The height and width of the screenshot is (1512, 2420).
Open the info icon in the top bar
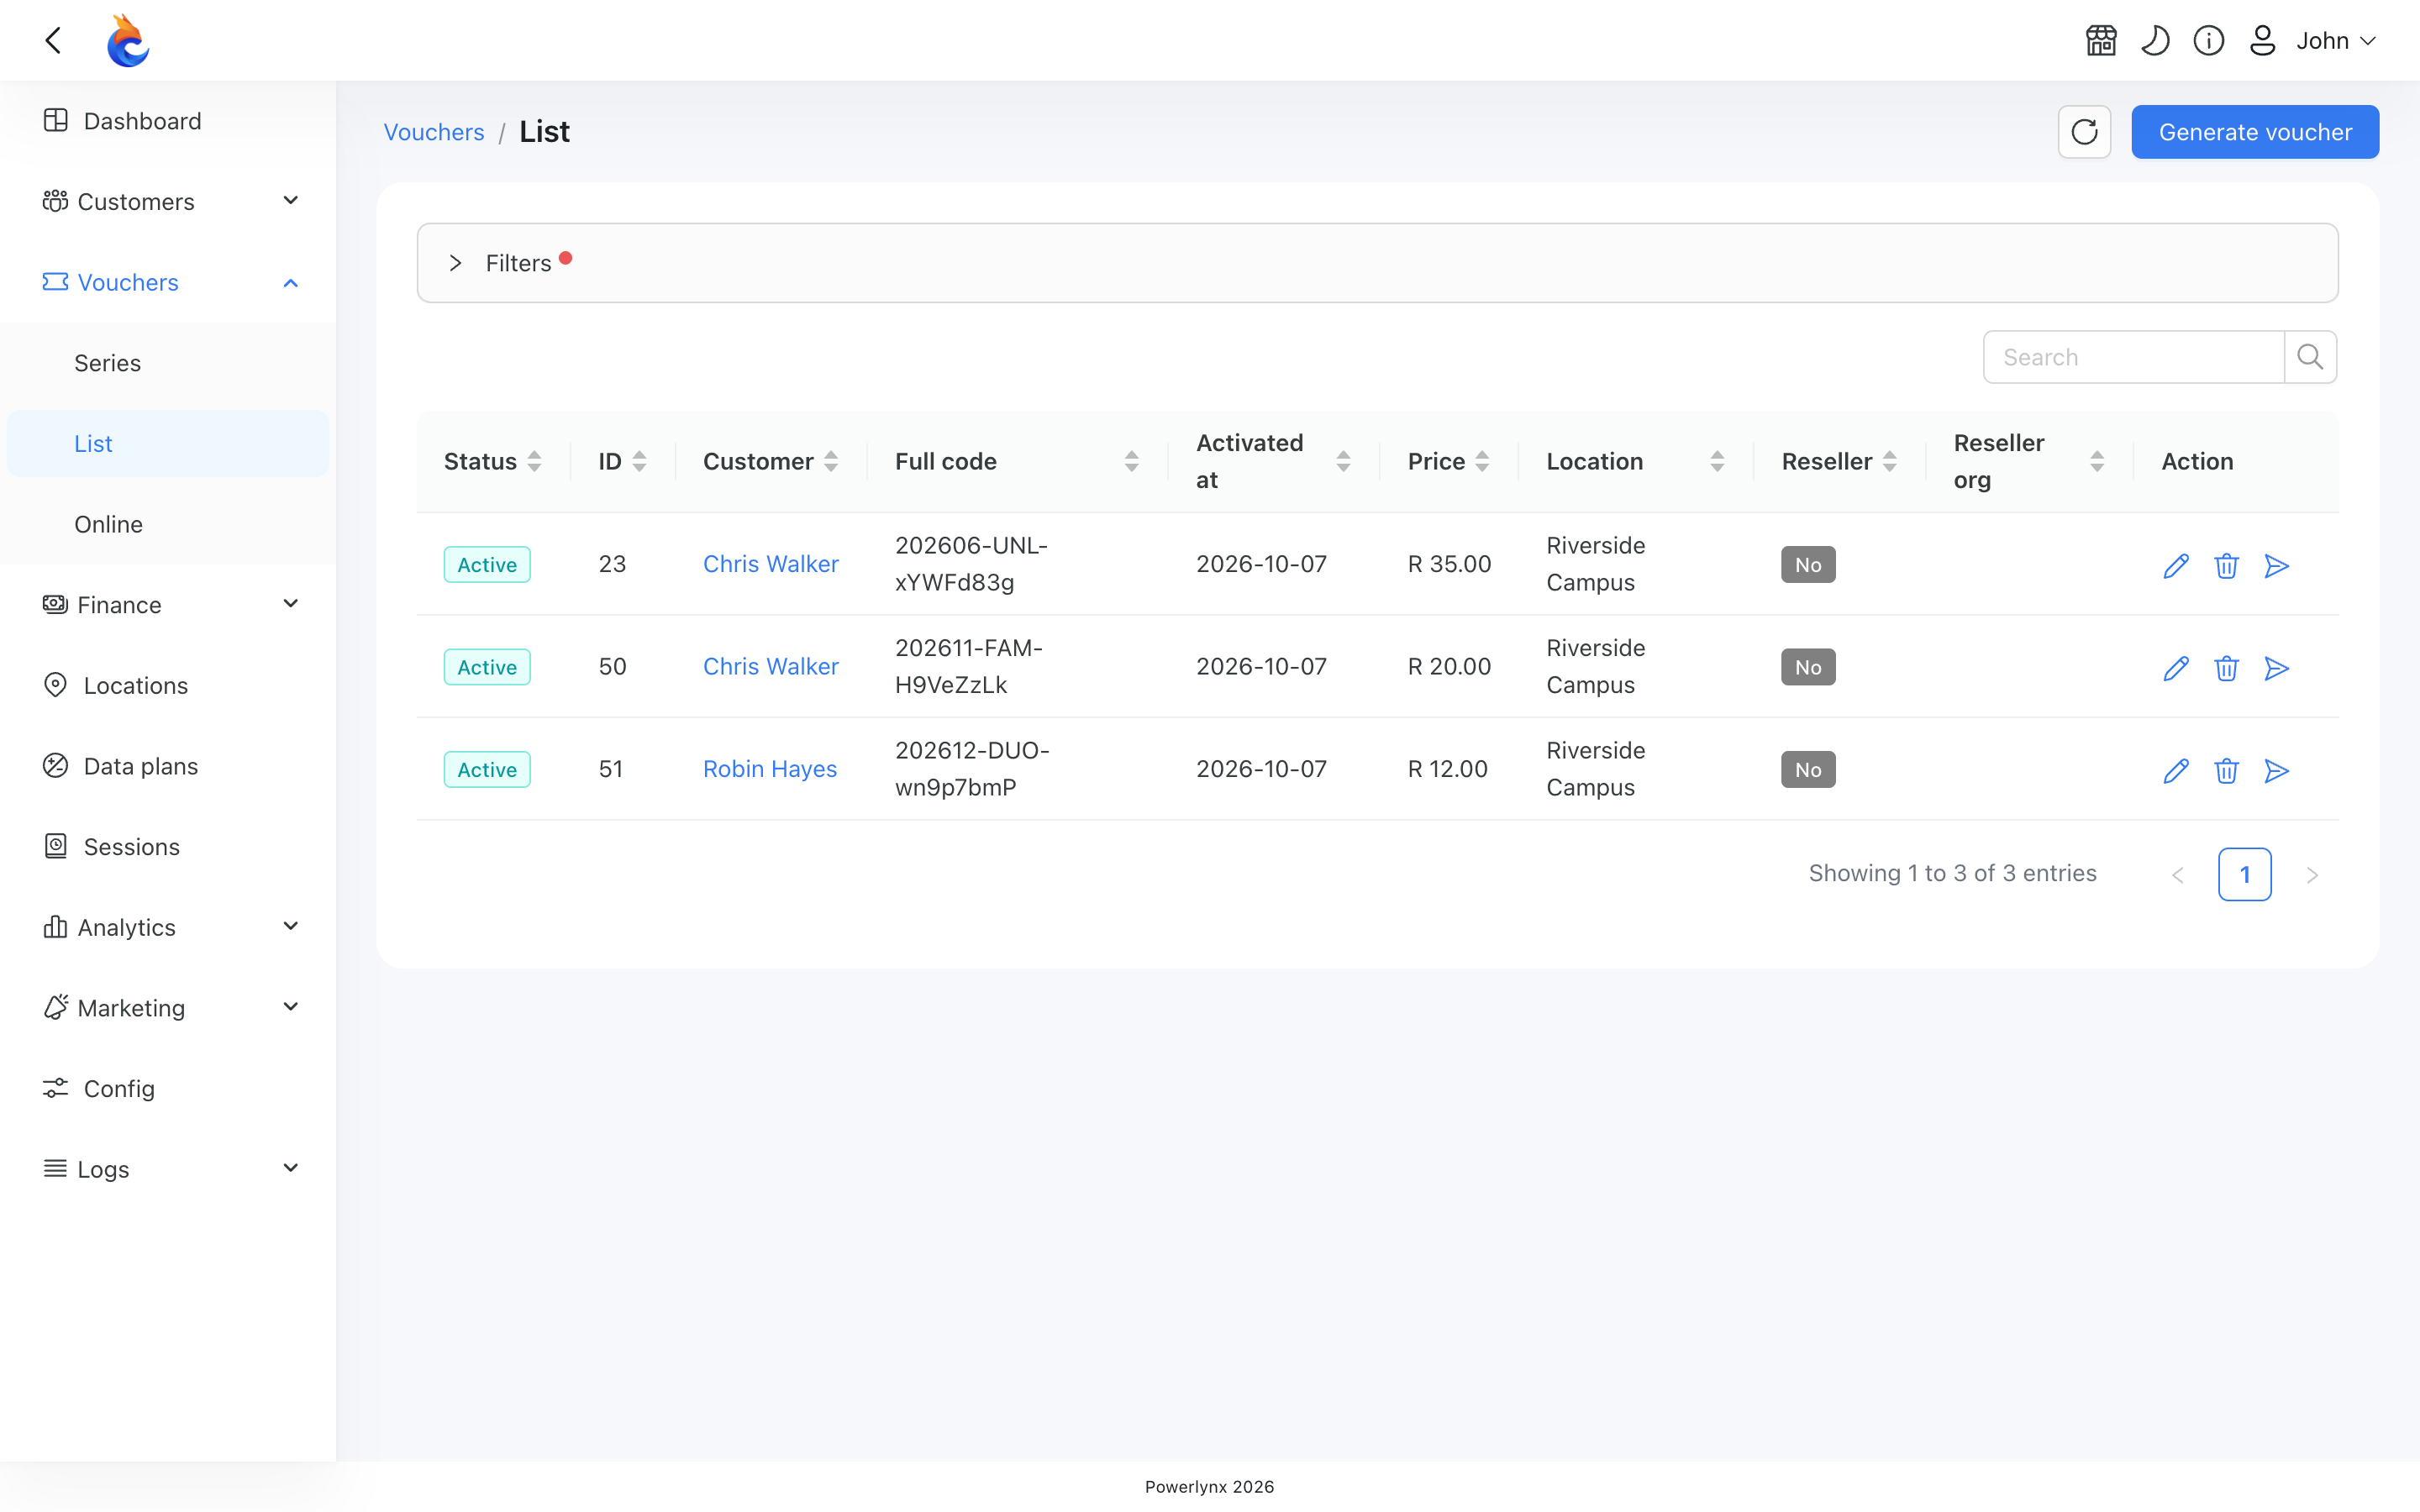2208,41
